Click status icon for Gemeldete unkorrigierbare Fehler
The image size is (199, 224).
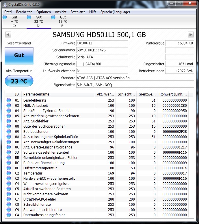click(x=9, y=157)
